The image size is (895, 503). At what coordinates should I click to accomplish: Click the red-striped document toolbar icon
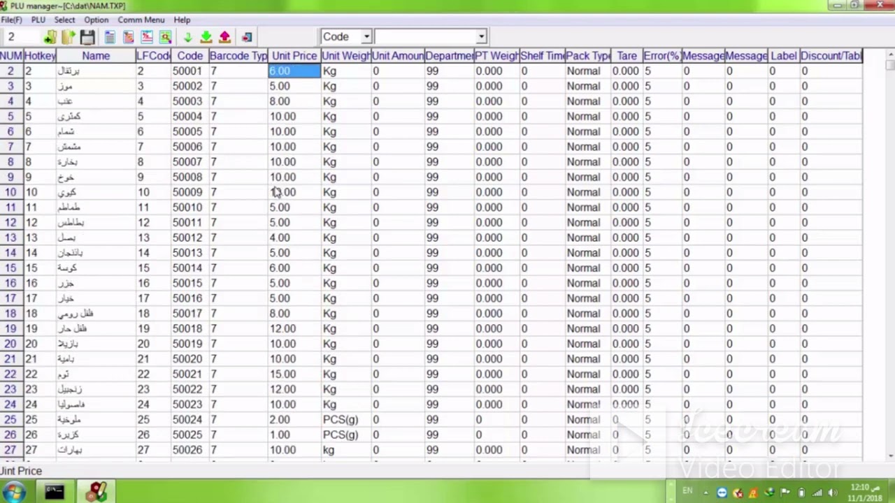point(129,37)
